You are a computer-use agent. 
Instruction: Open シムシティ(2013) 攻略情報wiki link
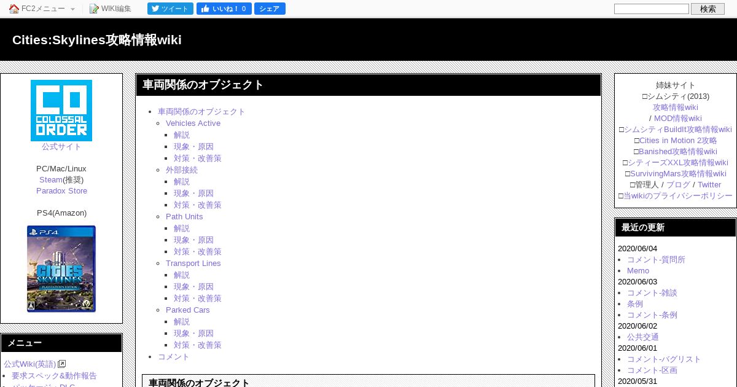[676, 107]
